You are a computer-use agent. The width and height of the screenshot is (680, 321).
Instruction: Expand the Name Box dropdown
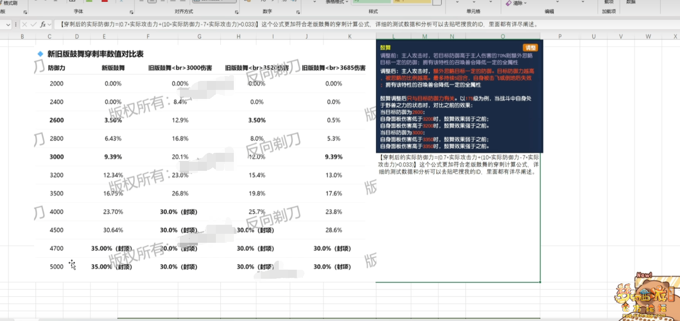point(8,25)
